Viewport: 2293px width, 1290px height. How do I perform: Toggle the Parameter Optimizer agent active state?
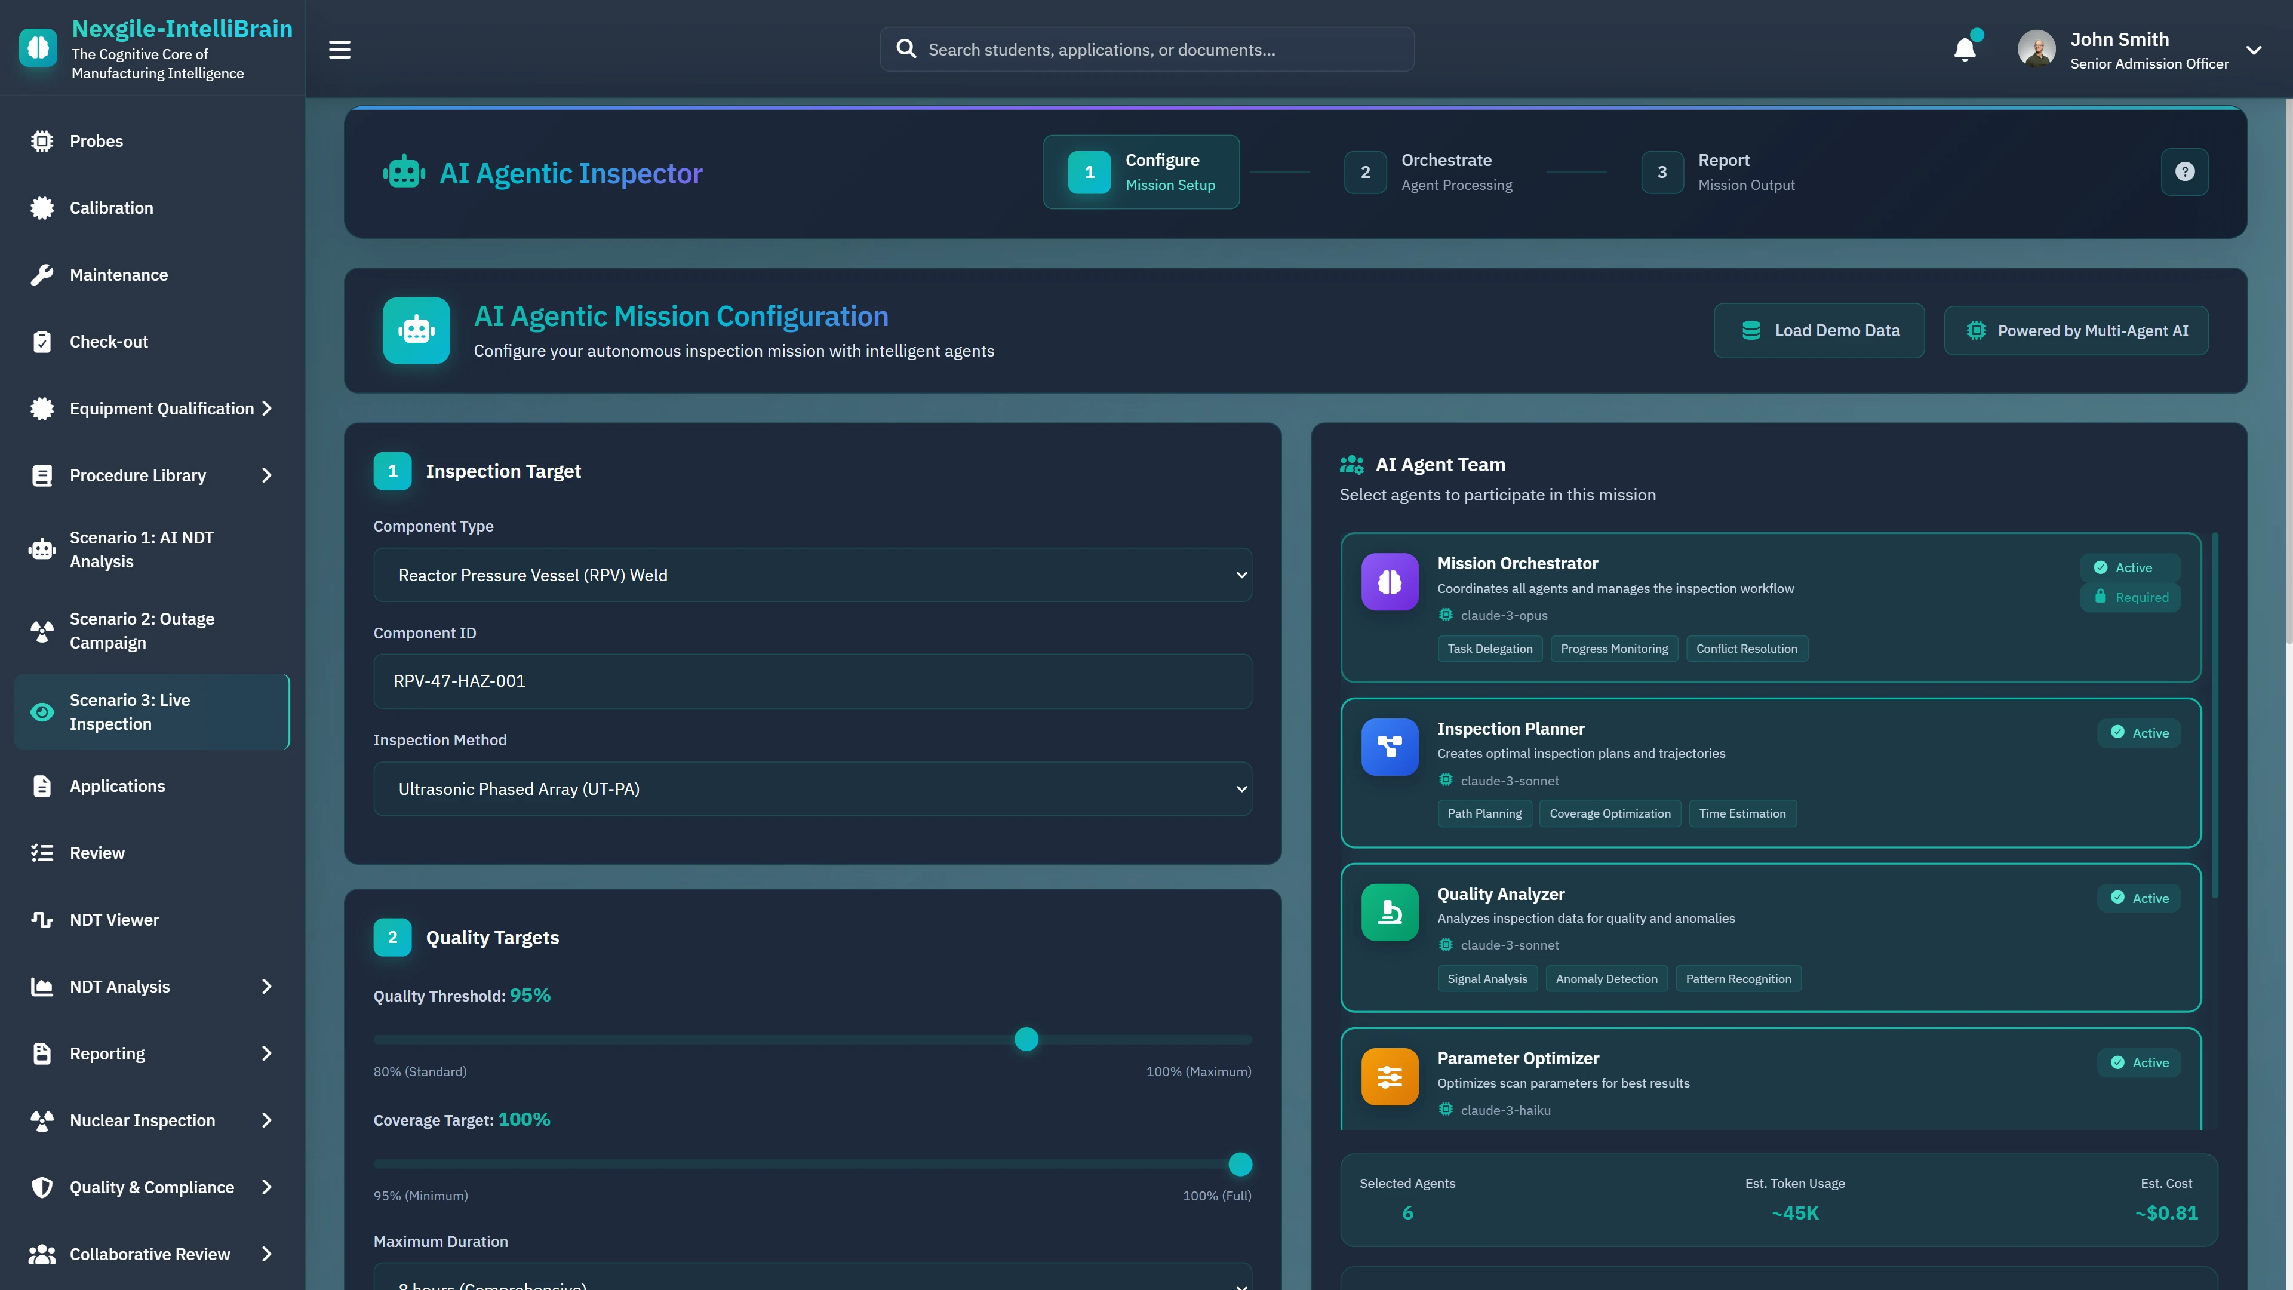click(x=2139, y=1062)
